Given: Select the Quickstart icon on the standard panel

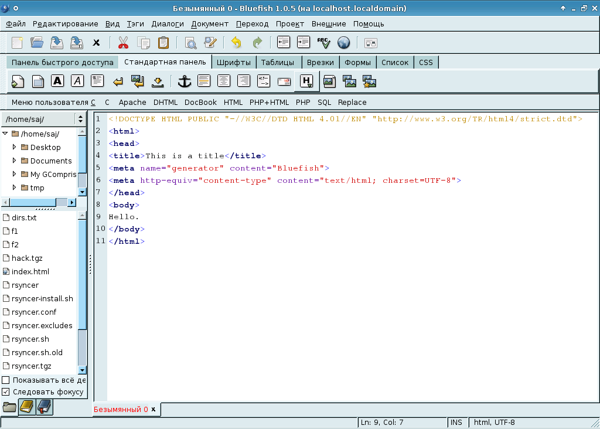Looking at the screenshot, I should pyautogui.click(x=18, y=81).
